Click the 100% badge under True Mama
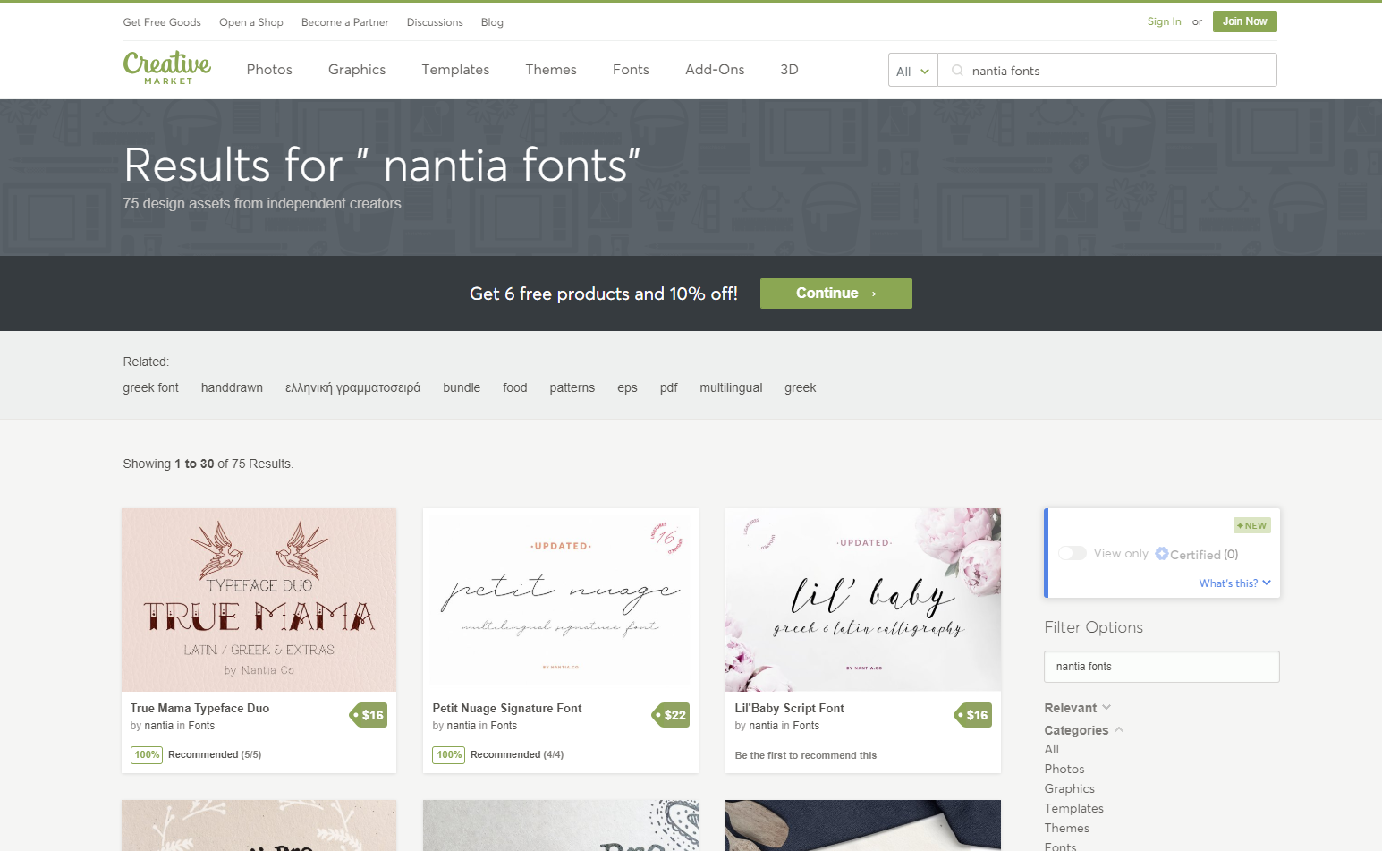This screenshot has width=1382, height=851. point(147,754)
